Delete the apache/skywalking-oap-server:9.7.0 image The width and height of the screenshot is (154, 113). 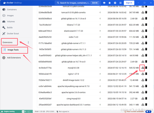click(146, 86)
